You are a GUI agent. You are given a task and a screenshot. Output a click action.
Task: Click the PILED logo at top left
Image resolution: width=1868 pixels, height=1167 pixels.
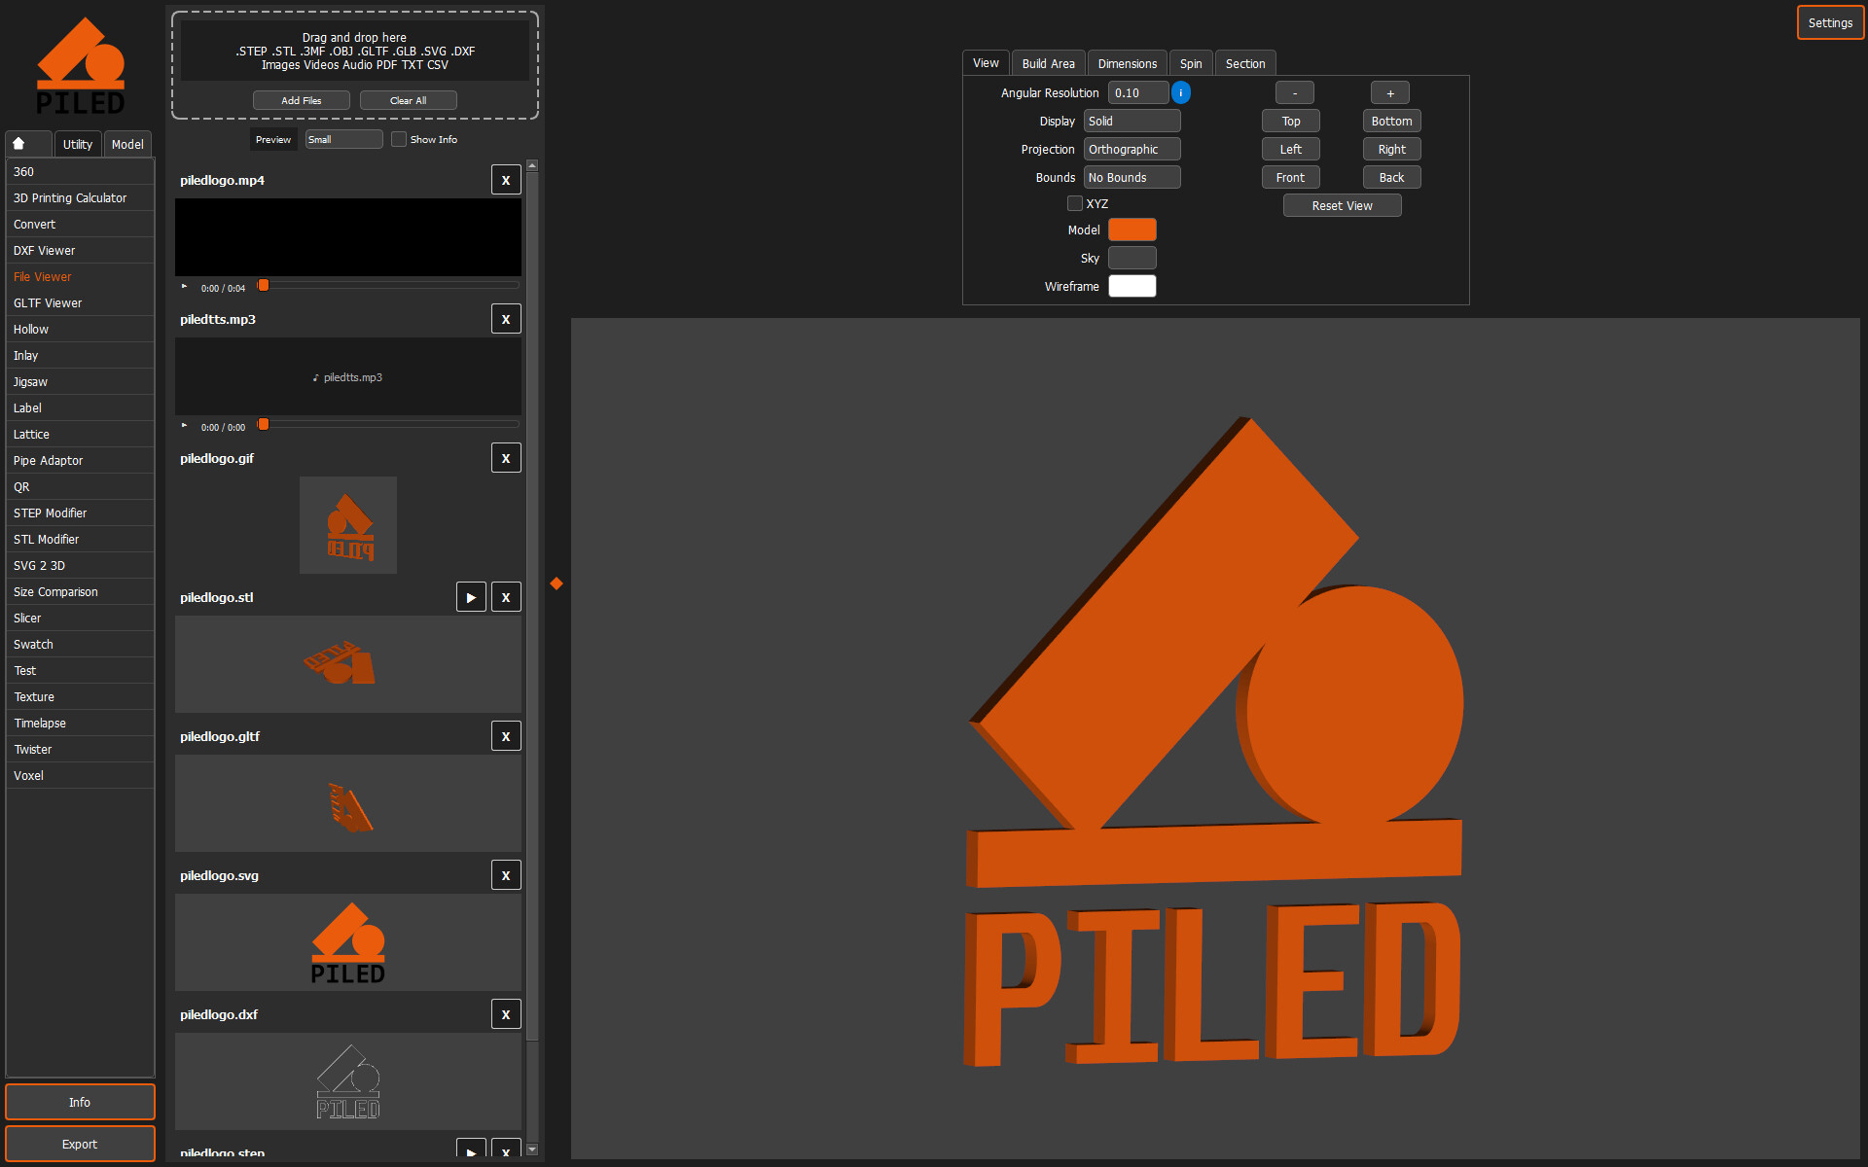point(81,66)
